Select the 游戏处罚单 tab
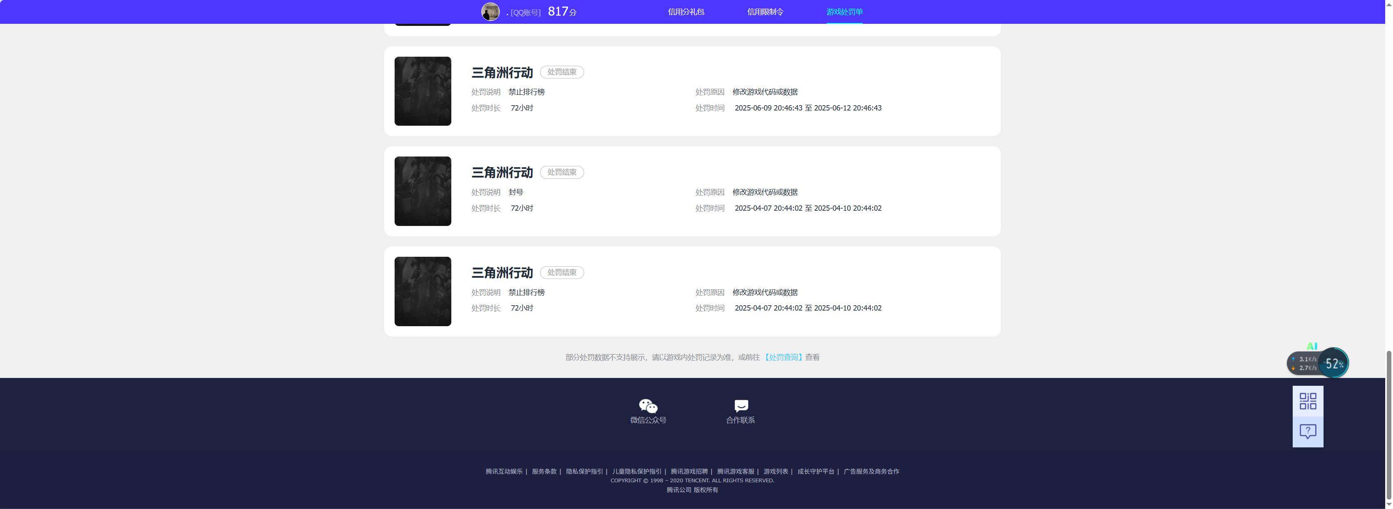The image size is (1393, 509). (844, 12)
